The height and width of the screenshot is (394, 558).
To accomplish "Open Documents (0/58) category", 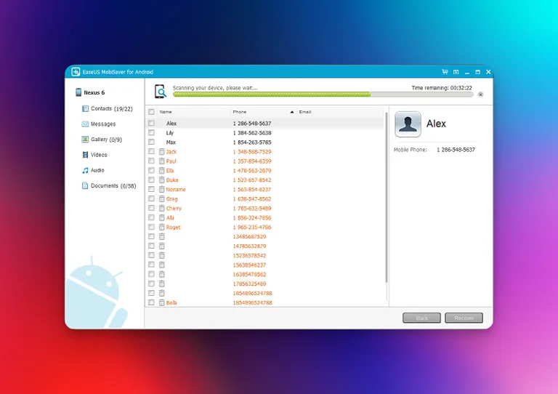I will point(113,185).
